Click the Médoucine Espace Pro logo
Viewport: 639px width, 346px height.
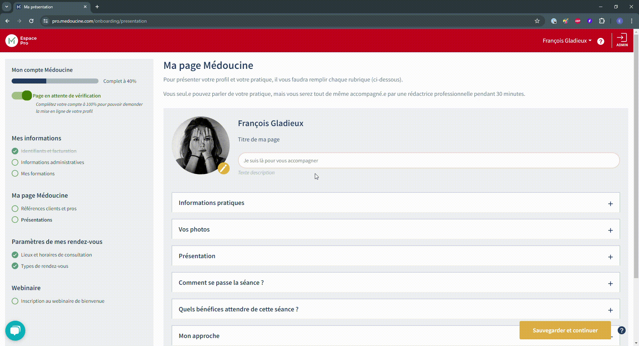(x=12, y=41)
